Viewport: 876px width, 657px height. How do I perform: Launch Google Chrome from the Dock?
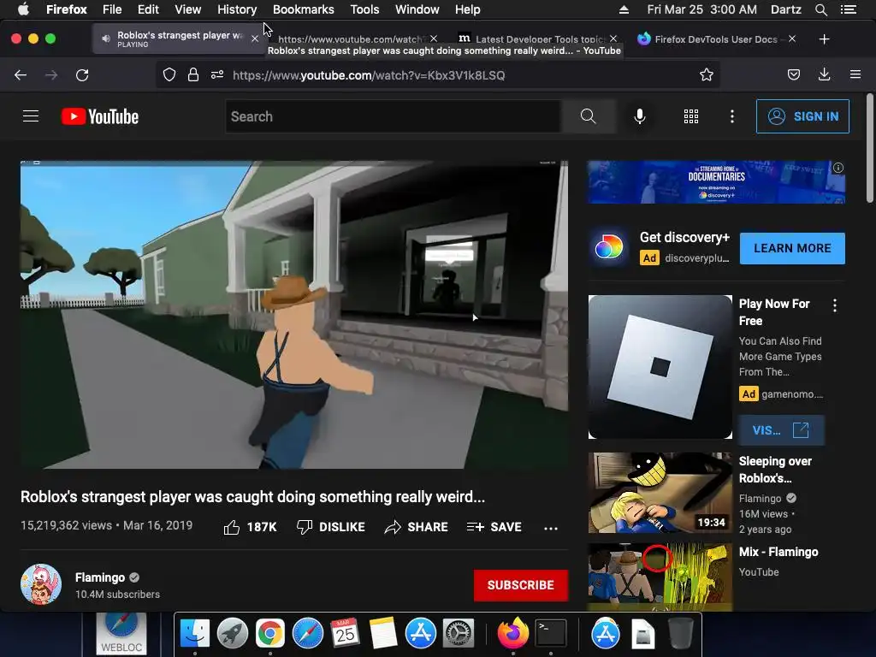click(x=269, y=634)
